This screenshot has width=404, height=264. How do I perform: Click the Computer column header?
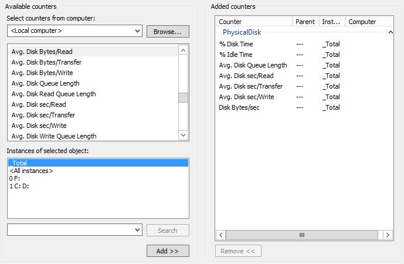369,22
